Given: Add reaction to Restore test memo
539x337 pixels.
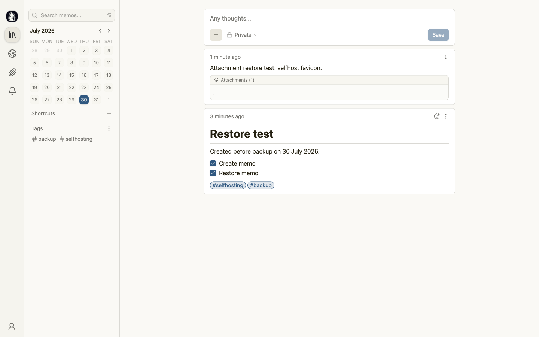Looking at the screenshot, I should [x=436, y=116].
